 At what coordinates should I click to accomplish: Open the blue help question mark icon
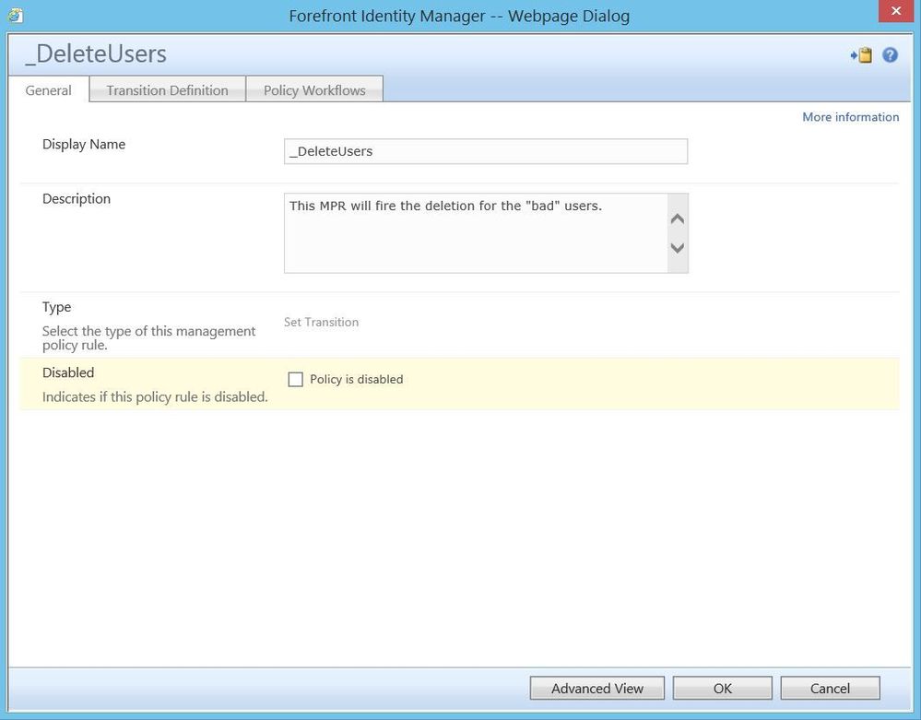pyautogui.click(x=890, y=55)
